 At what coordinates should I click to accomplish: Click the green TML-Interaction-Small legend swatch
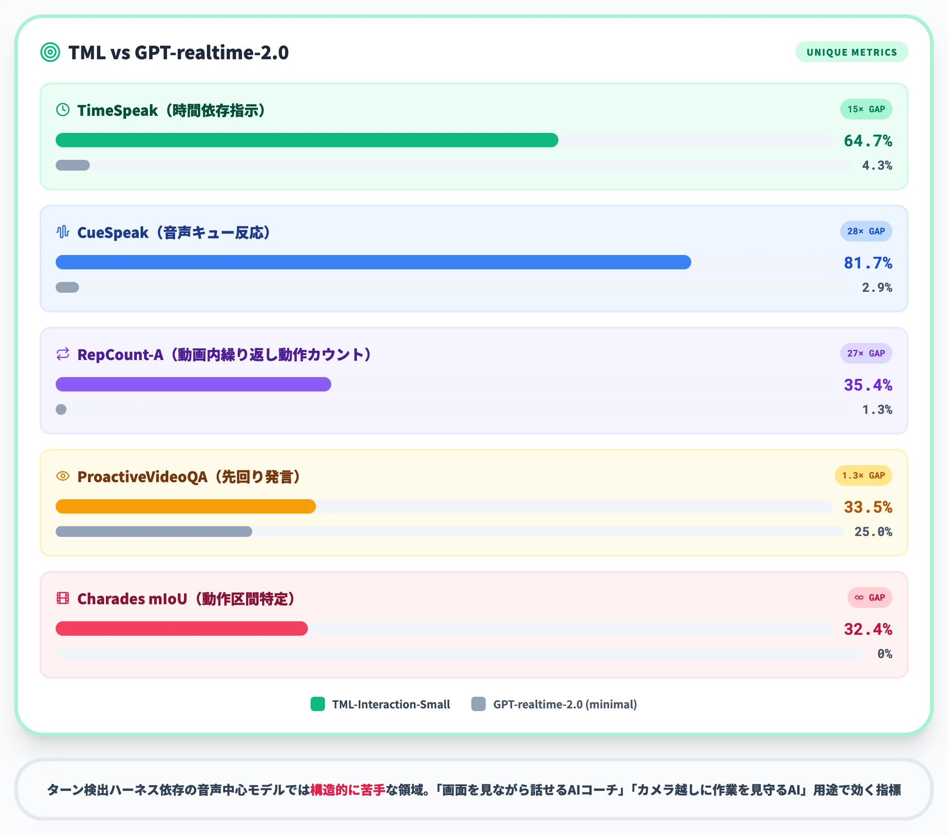pos(318,704)
